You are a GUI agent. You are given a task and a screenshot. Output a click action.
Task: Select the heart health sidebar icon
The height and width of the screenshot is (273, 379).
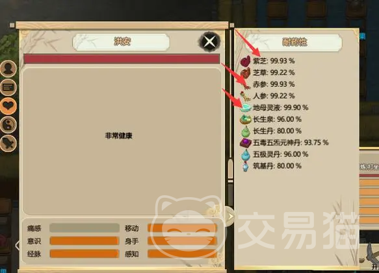tap(8, 106)
